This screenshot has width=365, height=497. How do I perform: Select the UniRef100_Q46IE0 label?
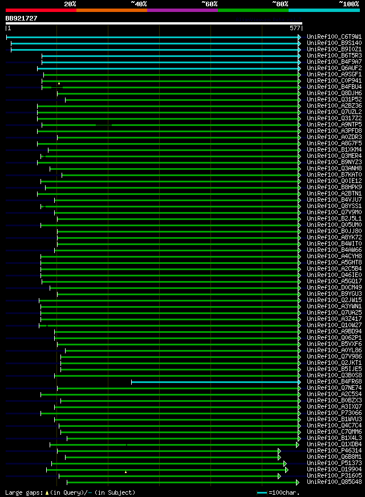coord(334,275)
